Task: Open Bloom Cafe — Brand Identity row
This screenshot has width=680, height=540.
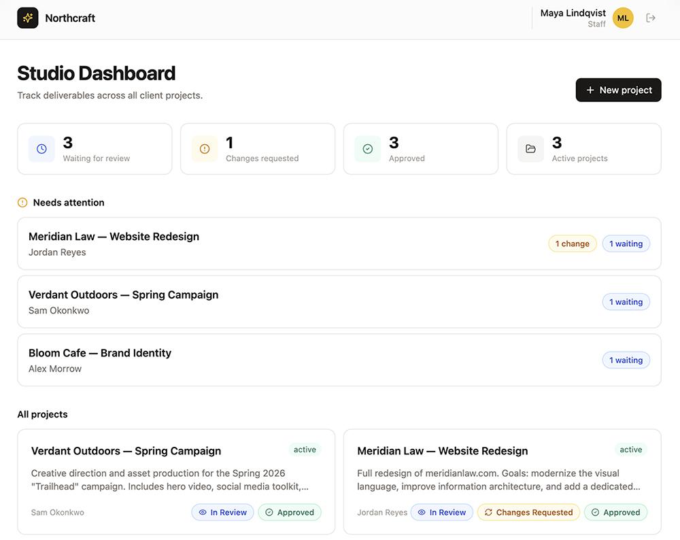Action: 339,360
